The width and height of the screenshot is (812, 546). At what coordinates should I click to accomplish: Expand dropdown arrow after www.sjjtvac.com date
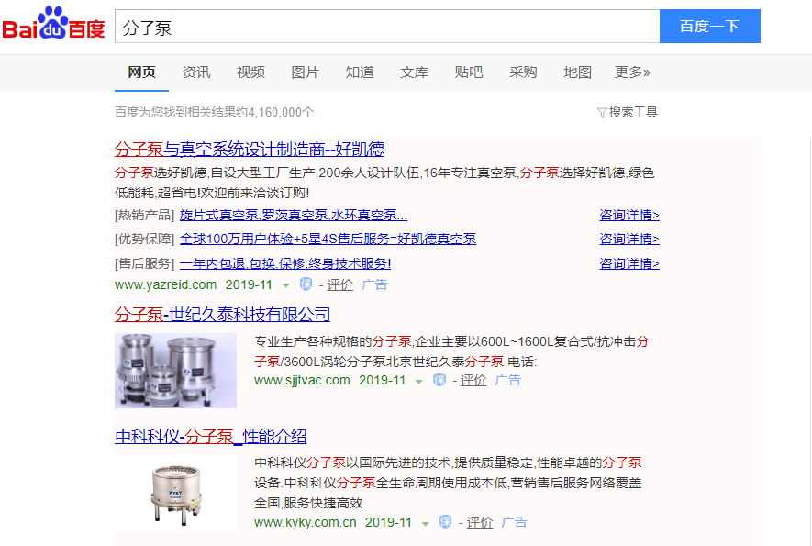(x=419, y=381)
